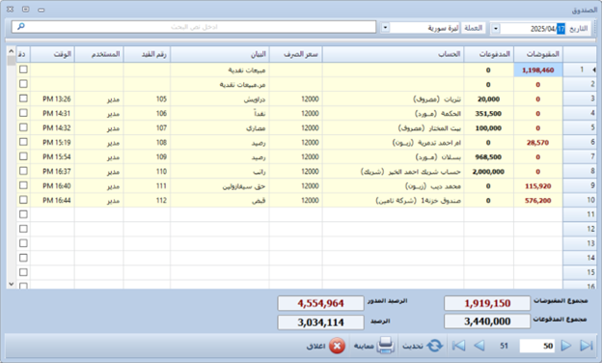This screenshot has height=363, width=602.
Task: Click the اغلاق close button label
Action: coord(316,346)
